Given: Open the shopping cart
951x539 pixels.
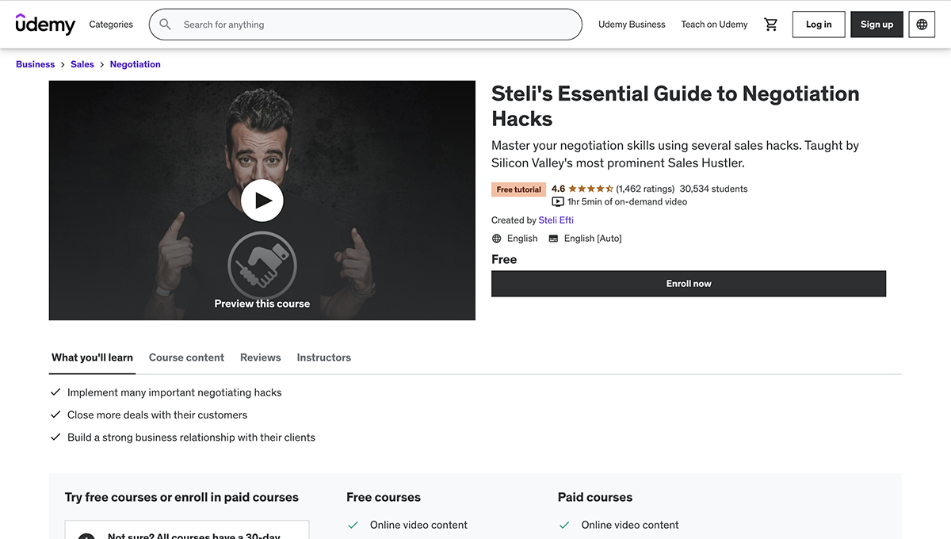Looking at the screenshot, I should [x=770, y=24].
